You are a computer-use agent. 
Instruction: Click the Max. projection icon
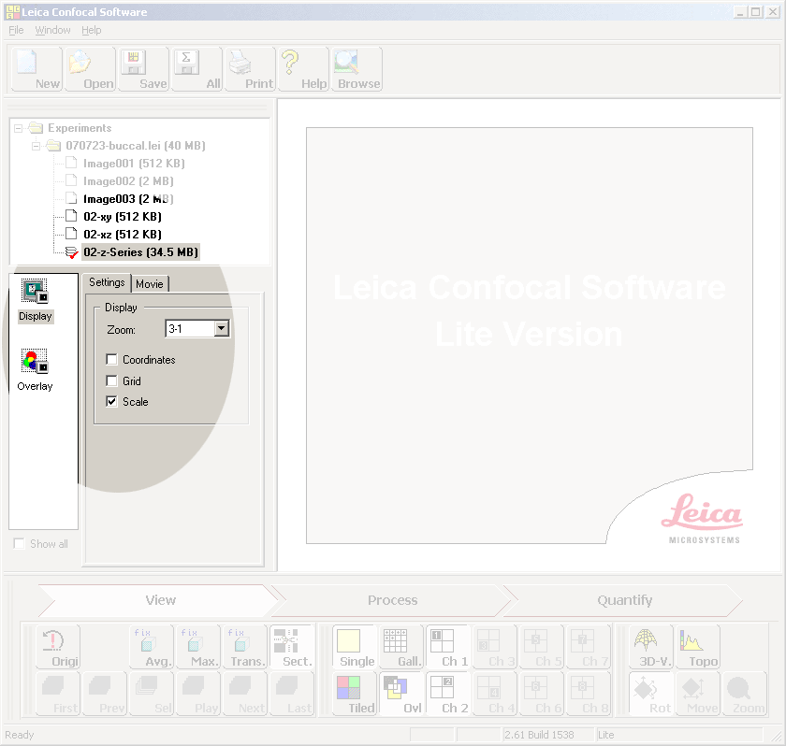coord(198,646)
